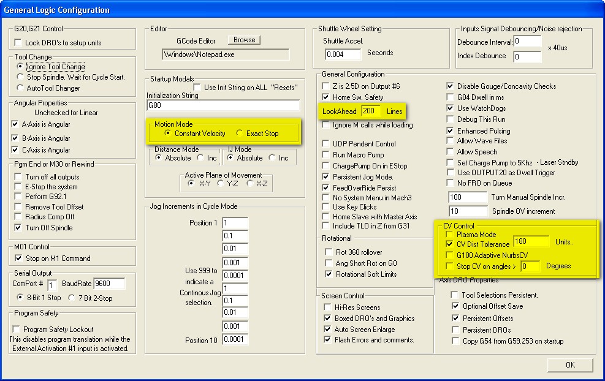This screenshot has width=605, height=381.
Task: Click the Initialization String field
Action: (223, 105)
